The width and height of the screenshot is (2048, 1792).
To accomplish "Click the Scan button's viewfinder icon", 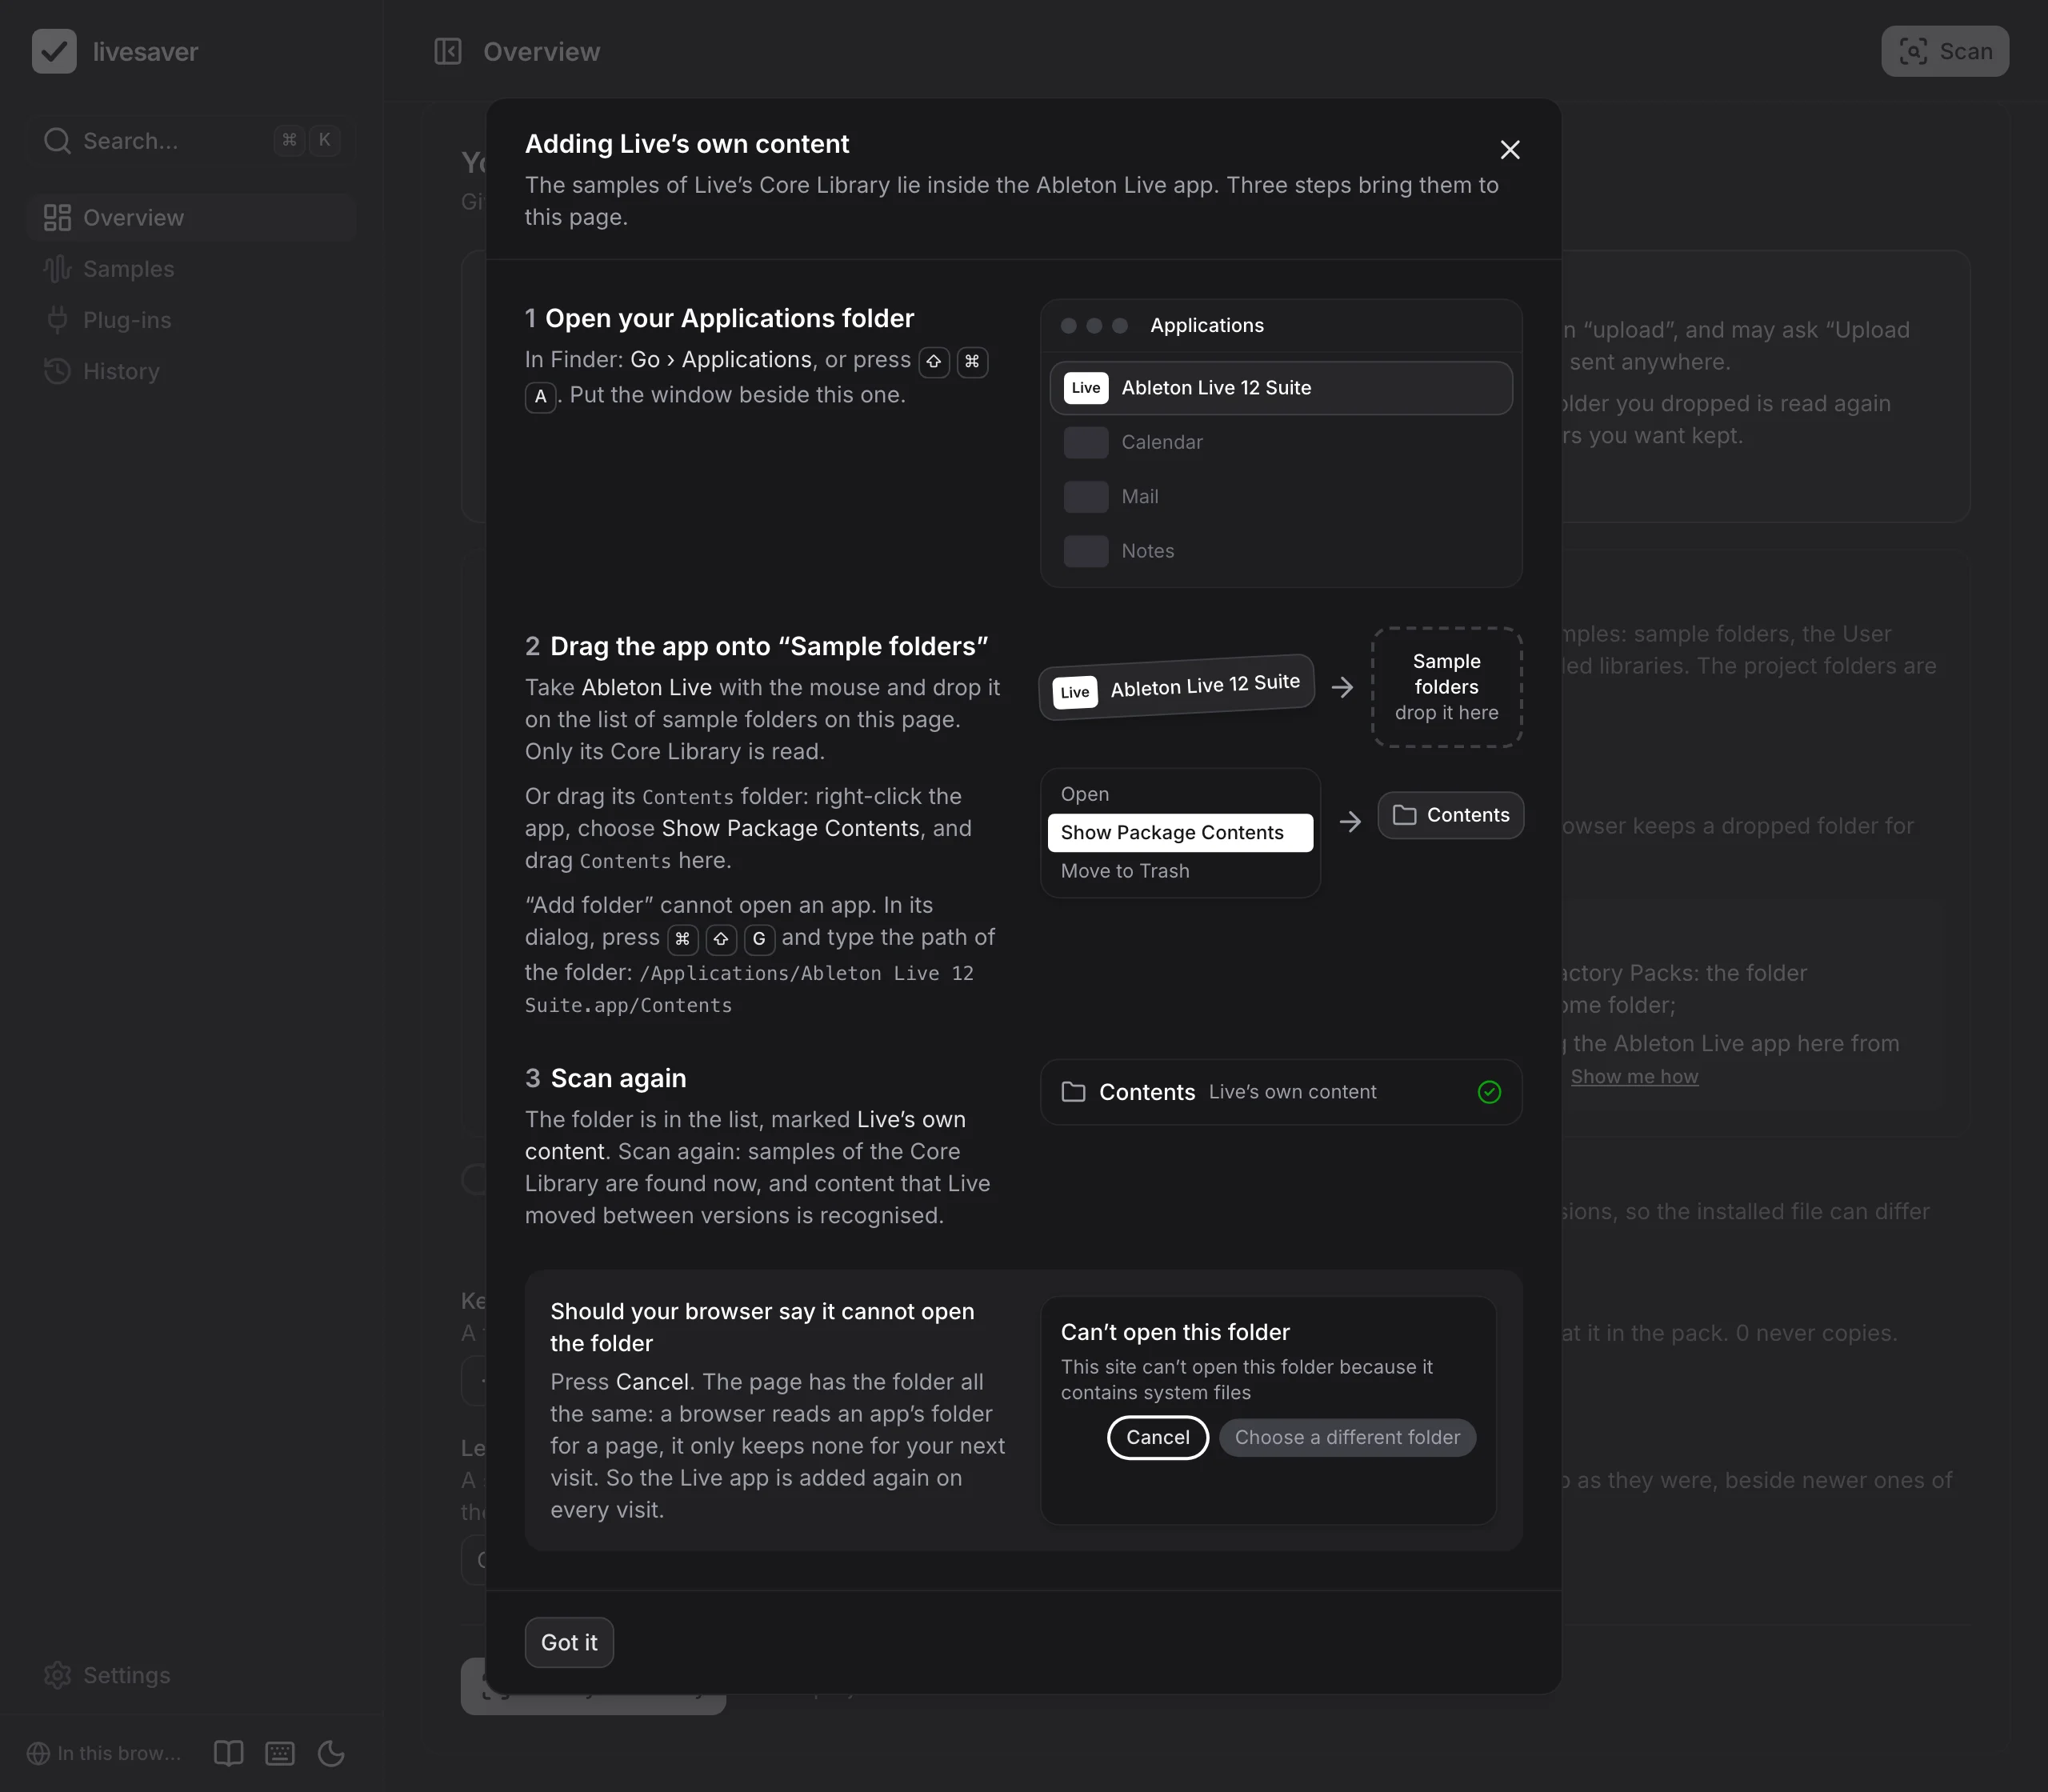I will [x=1913, y=51].
